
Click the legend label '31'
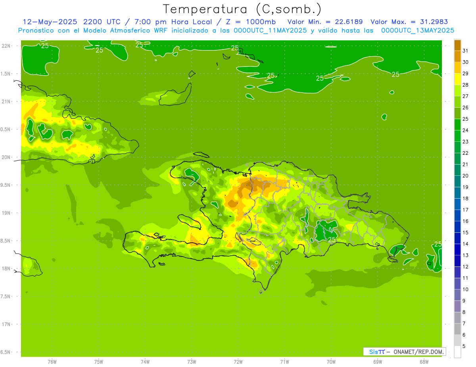[466, 51]
